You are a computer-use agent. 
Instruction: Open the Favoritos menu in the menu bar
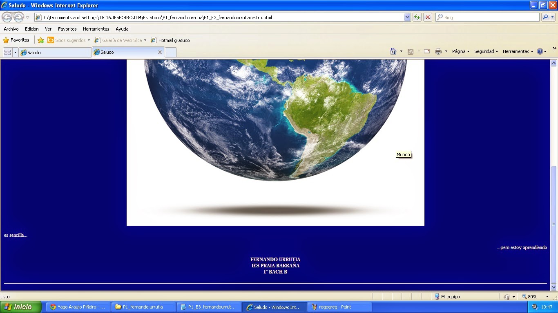click(67, 29)
